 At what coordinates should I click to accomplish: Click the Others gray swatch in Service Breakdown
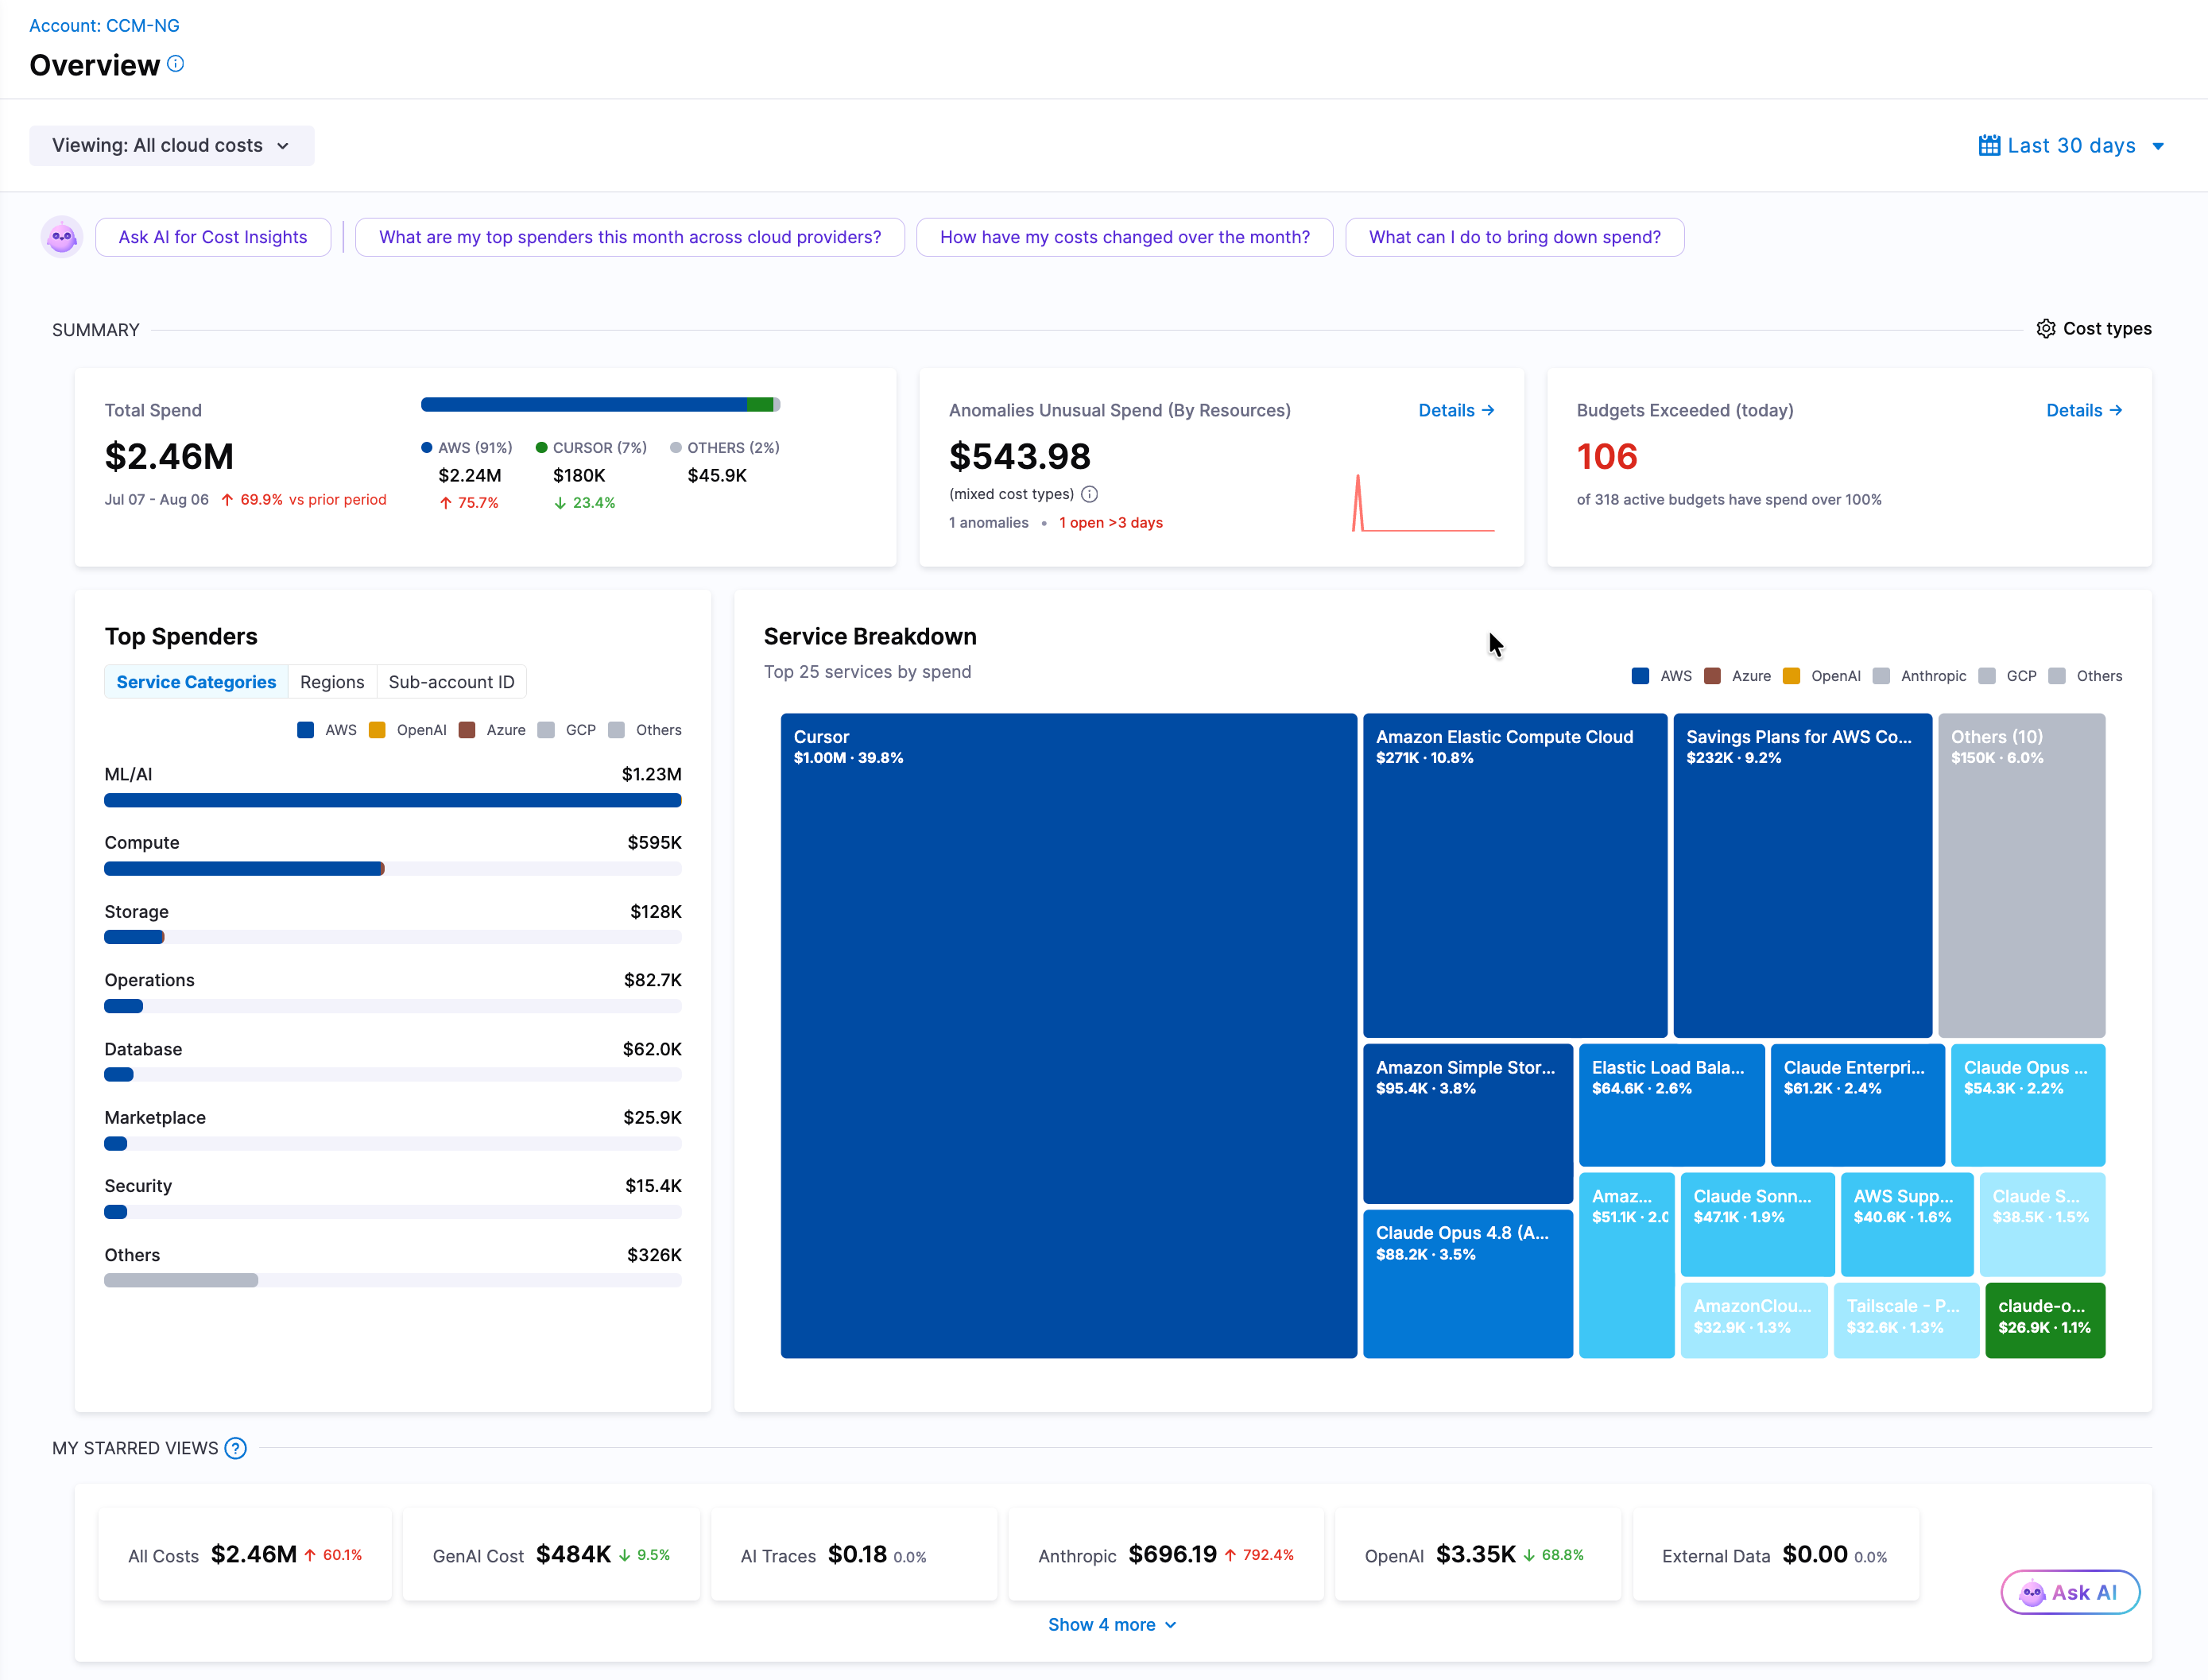2057,676
